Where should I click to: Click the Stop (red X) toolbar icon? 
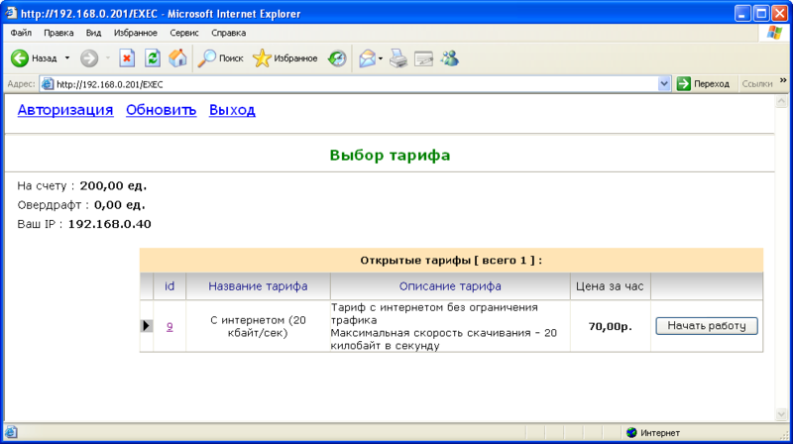[127, 58]
